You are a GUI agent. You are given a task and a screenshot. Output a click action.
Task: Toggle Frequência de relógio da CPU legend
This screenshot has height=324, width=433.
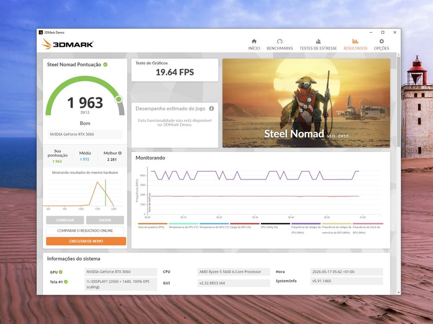pyautogui.click(x=306, y=229)
